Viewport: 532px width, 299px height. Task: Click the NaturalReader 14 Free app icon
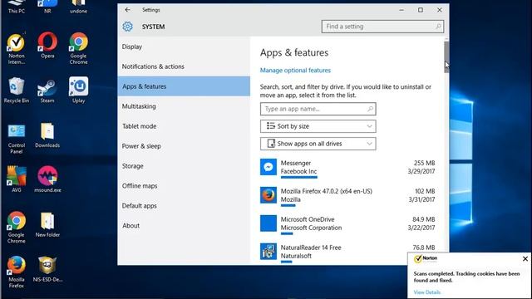click(268, 252)
